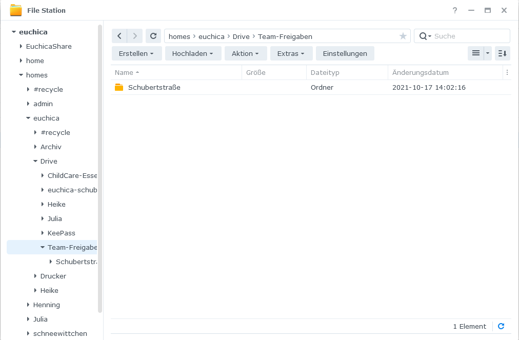Reload file list via bottom refresh icon
This screenshot has height=340, width=519.
[x=501, y=326]
